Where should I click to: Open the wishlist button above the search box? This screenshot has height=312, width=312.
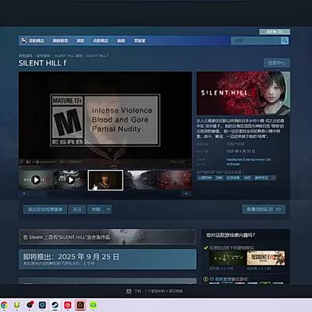[x=275, y=32]
